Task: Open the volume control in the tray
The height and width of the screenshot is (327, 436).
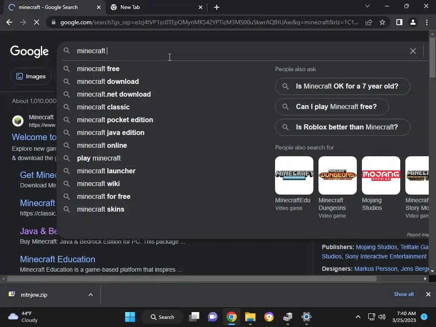Action: pyautogui.click(x=382, y=317)
